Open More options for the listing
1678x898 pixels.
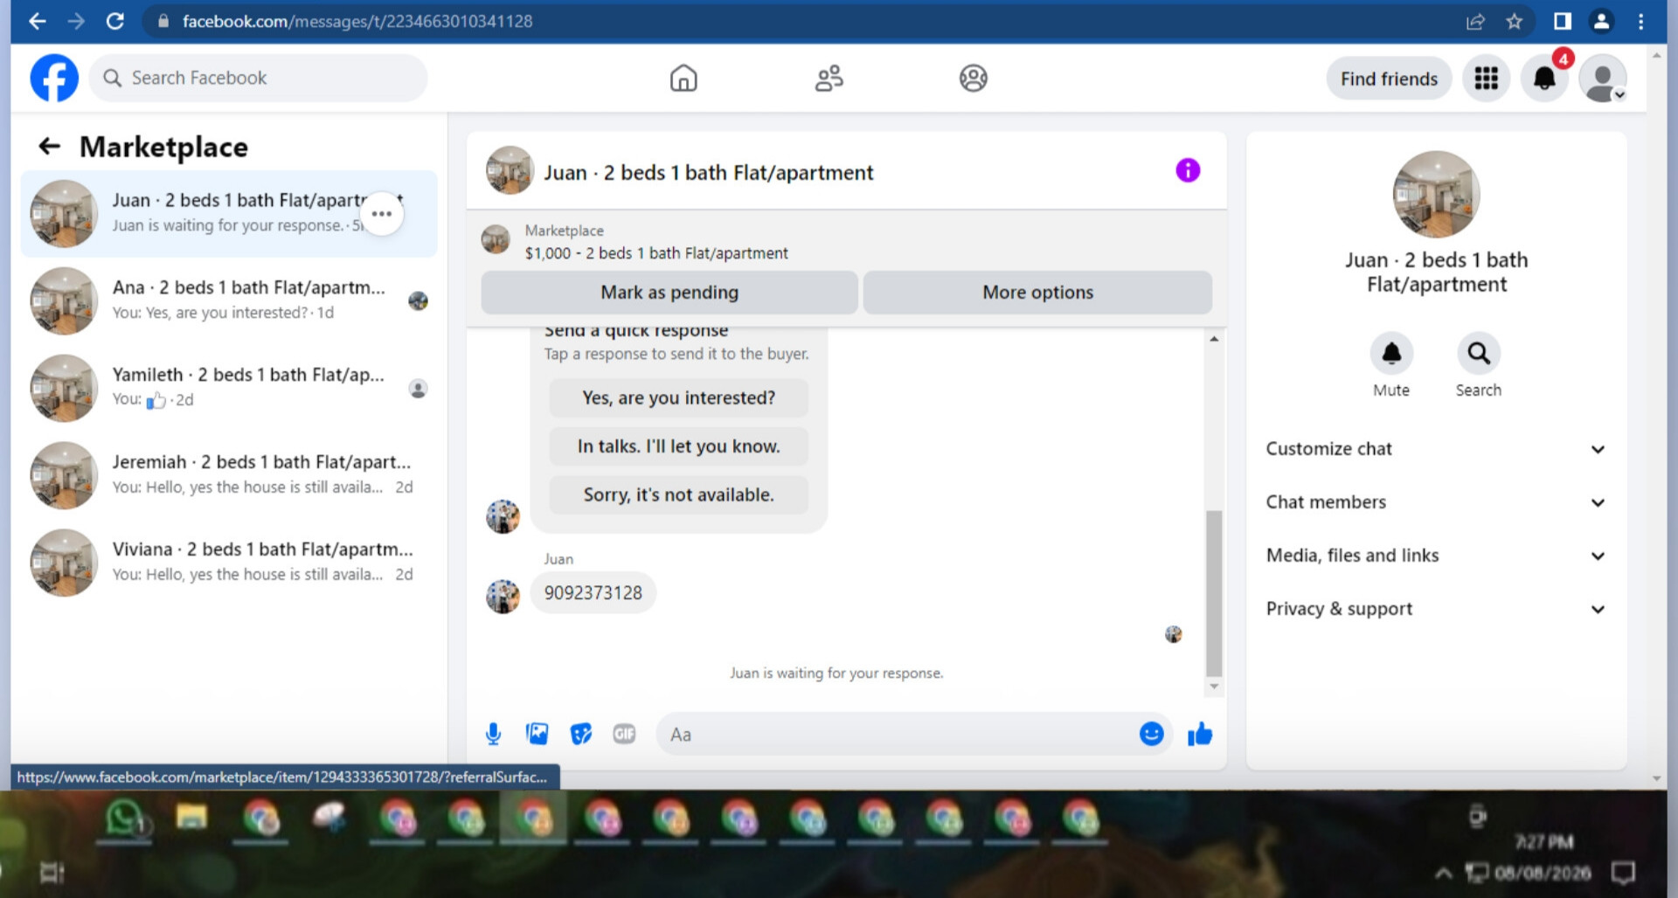[x=1037, y=293]
